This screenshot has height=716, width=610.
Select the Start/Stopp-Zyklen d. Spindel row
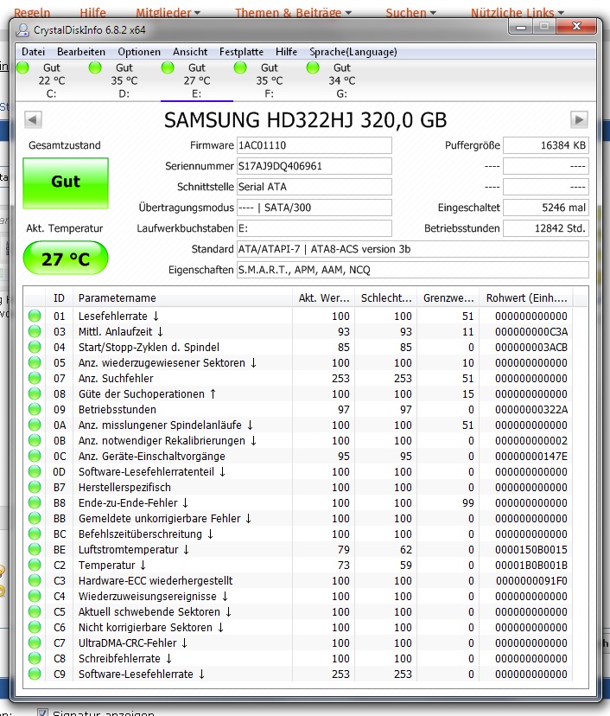pos(299,347)
